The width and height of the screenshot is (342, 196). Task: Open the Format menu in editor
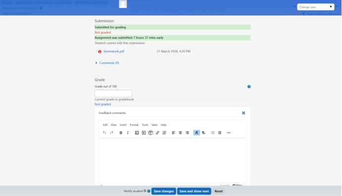point(134,125)
